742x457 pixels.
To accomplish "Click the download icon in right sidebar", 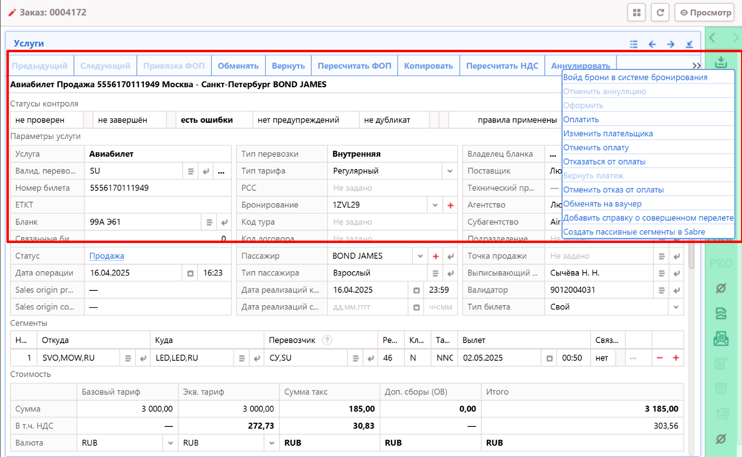I will tap(721, 62).
